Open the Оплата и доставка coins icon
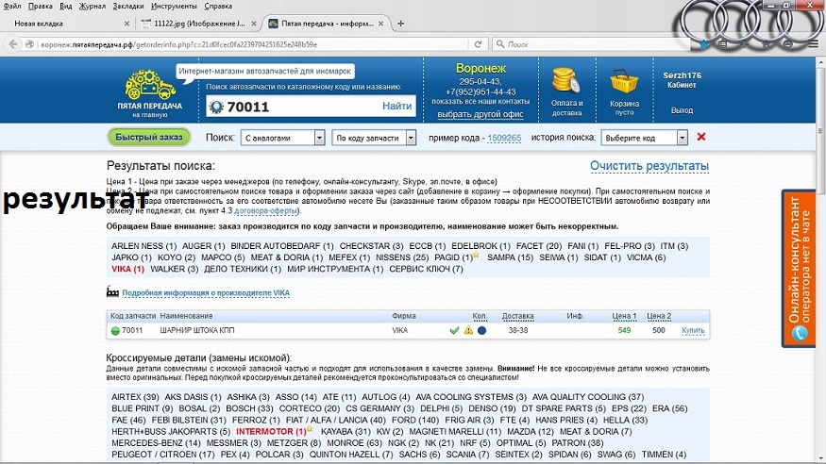The image size is (826, 464). click(x=566, y=81)
